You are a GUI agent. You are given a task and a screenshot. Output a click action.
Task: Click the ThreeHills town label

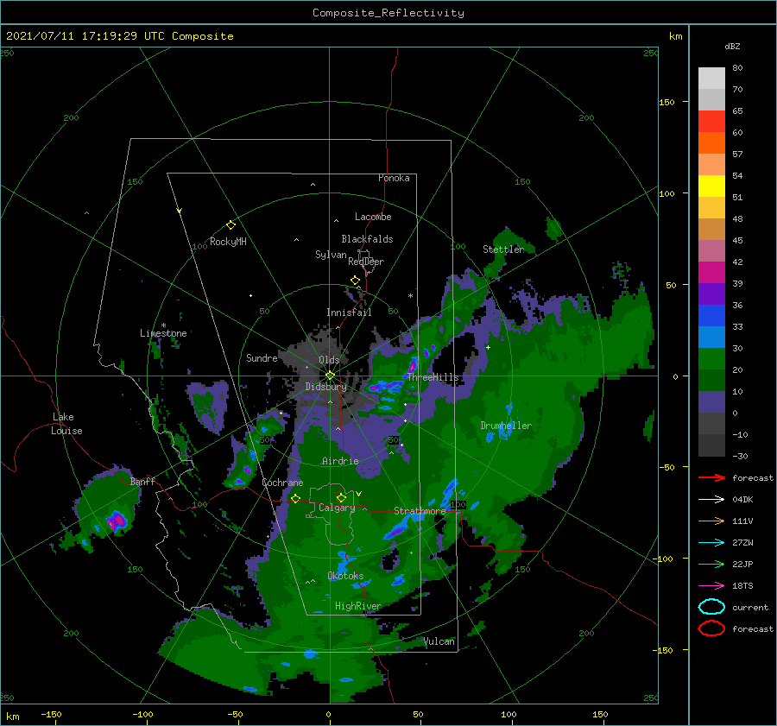coord(433,377)
